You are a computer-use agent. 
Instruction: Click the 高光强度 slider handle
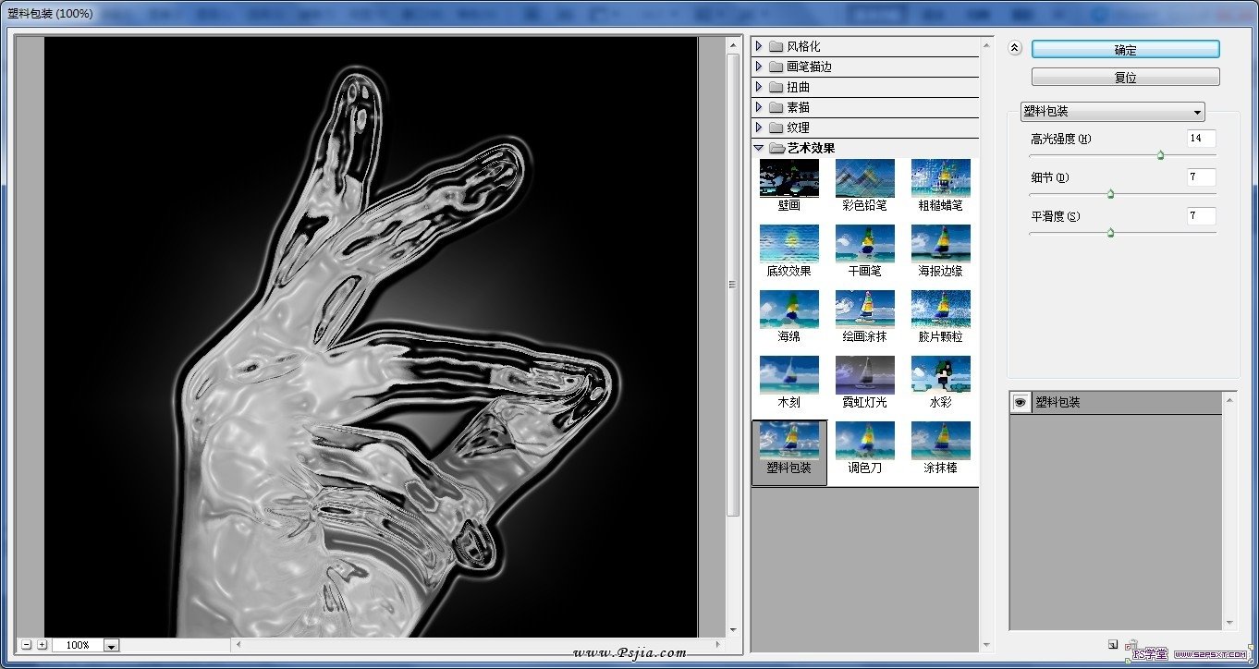(1160, 156)
